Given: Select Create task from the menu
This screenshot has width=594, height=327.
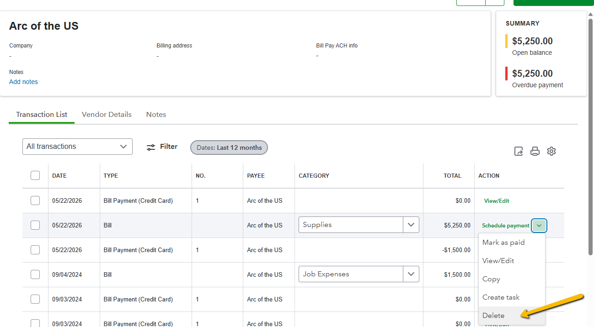Looking at the screenshot, I should (x=512, y=297).
